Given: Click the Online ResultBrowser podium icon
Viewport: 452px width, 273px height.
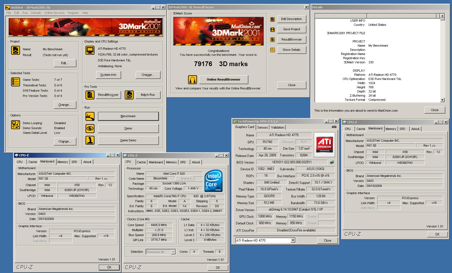Looking at the screenshot, I should click(193, 80).
